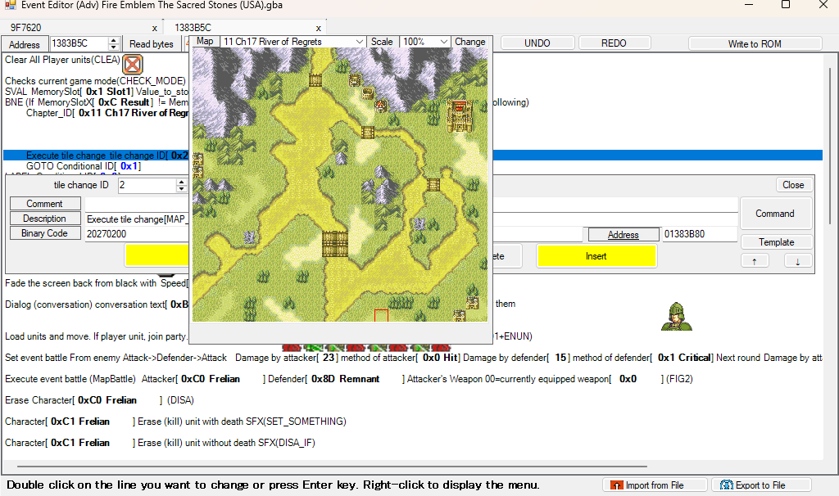Click the Comment button
The width and height of the screenshot is (839, 496).
(45, 204)
